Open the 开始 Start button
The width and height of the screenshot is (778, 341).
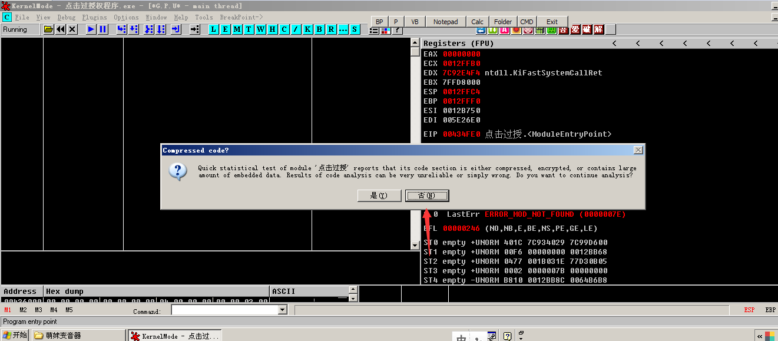(14, 335)
